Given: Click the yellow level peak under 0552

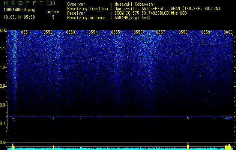Looking at the screenshot, I should point(54,148).
